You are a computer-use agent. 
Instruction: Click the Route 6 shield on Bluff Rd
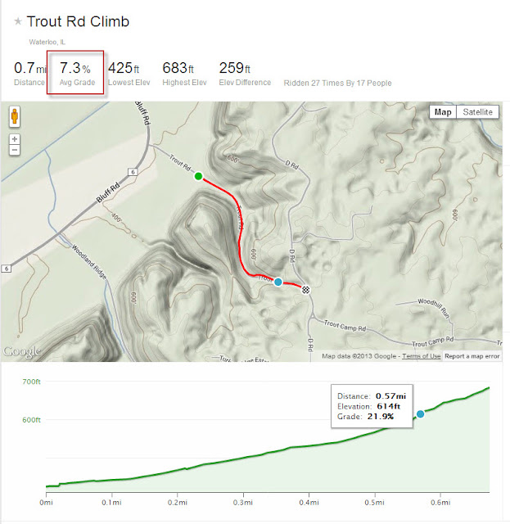(x=133, y=172)
